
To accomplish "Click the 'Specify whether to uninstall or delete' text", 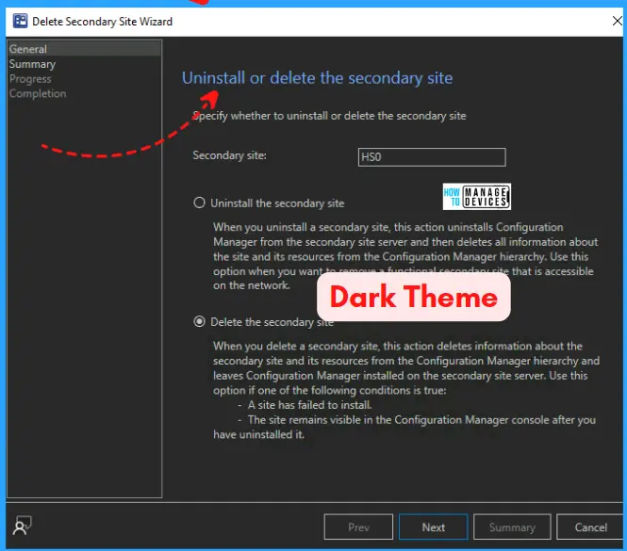I will (x=329, y=116).
